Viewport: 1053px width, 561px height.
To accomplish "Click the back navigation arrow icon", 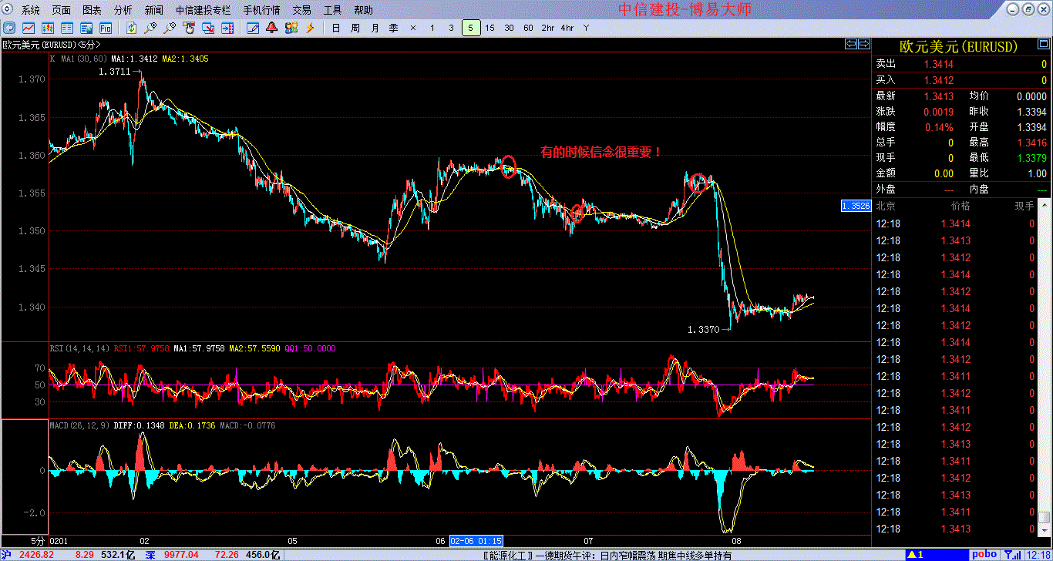I will 8,28.
